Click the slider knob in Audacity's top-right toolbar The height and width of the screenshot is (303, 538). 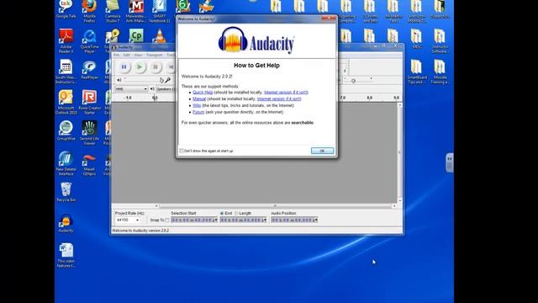click(353, 81)
